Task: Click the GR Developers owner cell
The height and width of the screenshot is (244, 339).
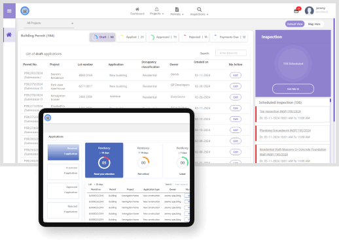Action: (180, 85)
